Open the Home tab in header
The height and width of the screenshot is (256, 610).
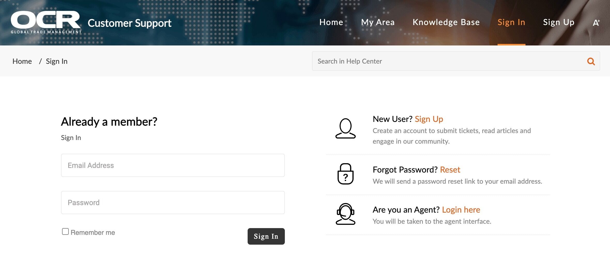331,22
